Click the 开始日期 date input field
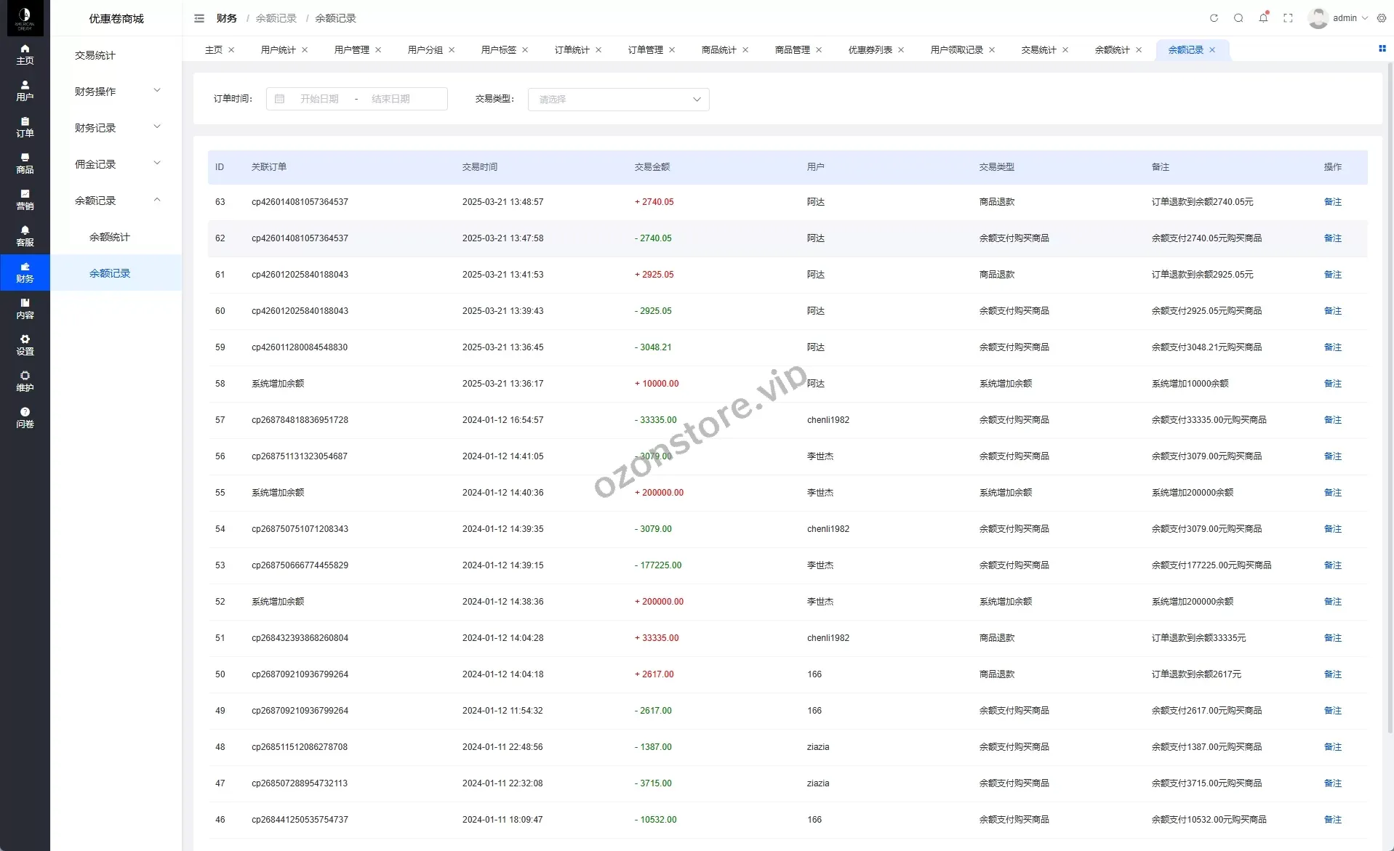1394x851 pixels. click(319, 99)
